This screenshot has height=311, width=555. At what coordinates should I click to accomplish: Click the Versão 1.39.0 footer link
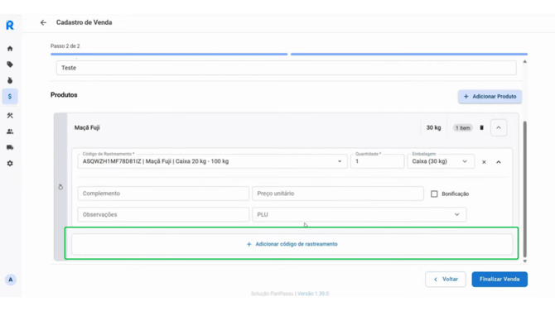point(313,294)
